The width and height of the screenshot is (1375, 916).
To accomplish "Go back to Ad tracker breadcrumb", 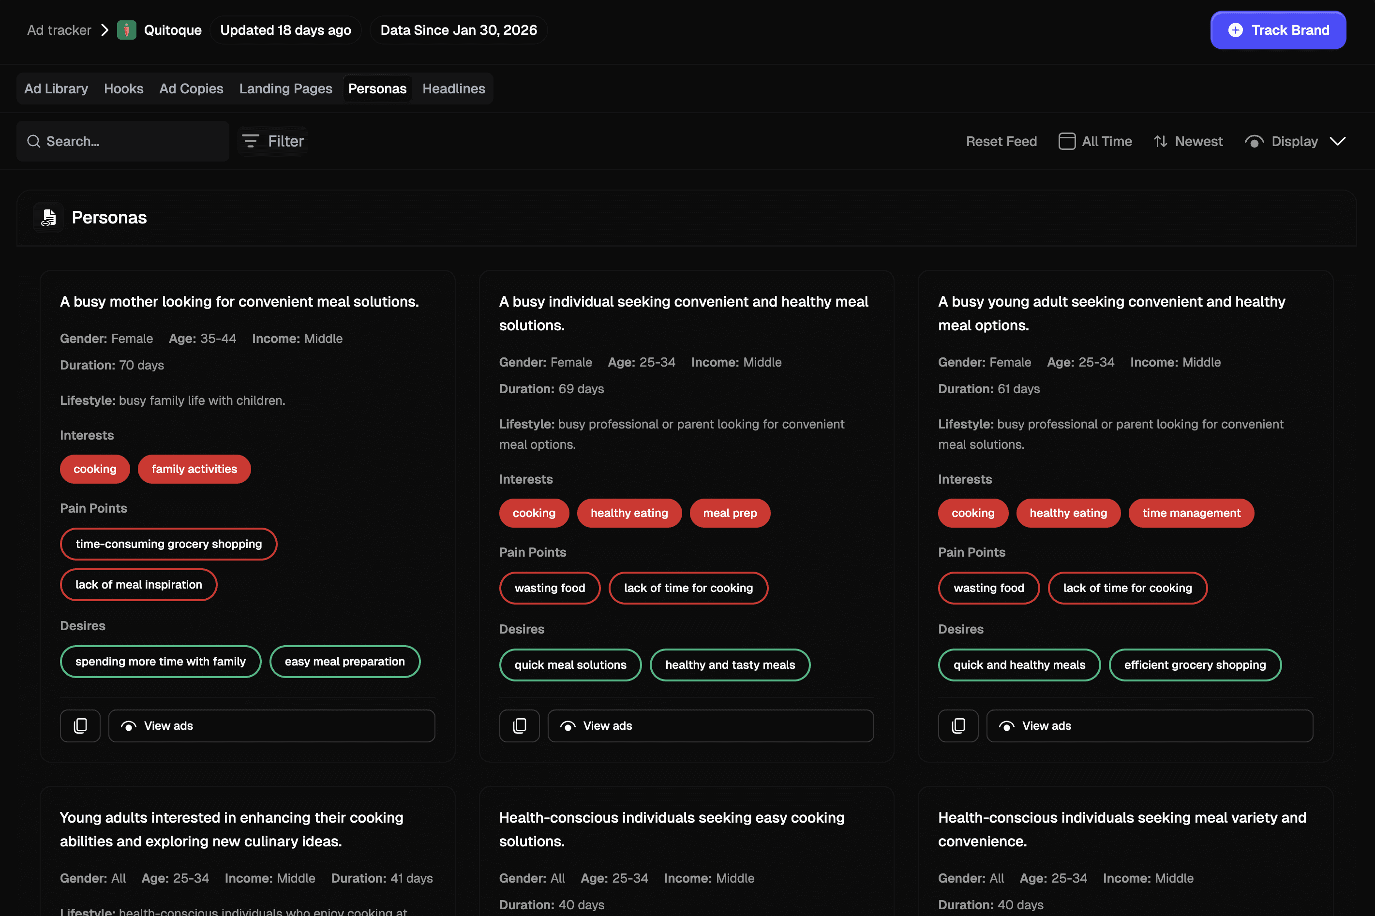I will (x=59, y=30).
